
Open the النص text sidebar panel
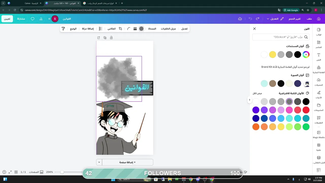click(x=319, y=57)
